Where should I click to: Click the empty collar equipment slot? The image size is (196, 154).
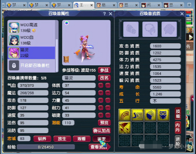pyautogui.click(x=150, y=29)
